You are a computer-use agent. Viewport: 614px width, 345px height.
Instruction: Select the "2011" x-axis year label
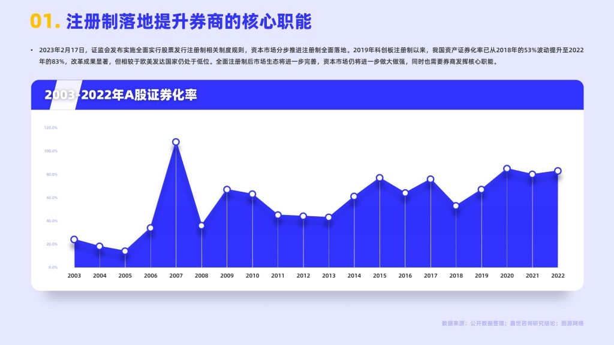[x=278, y=276]
